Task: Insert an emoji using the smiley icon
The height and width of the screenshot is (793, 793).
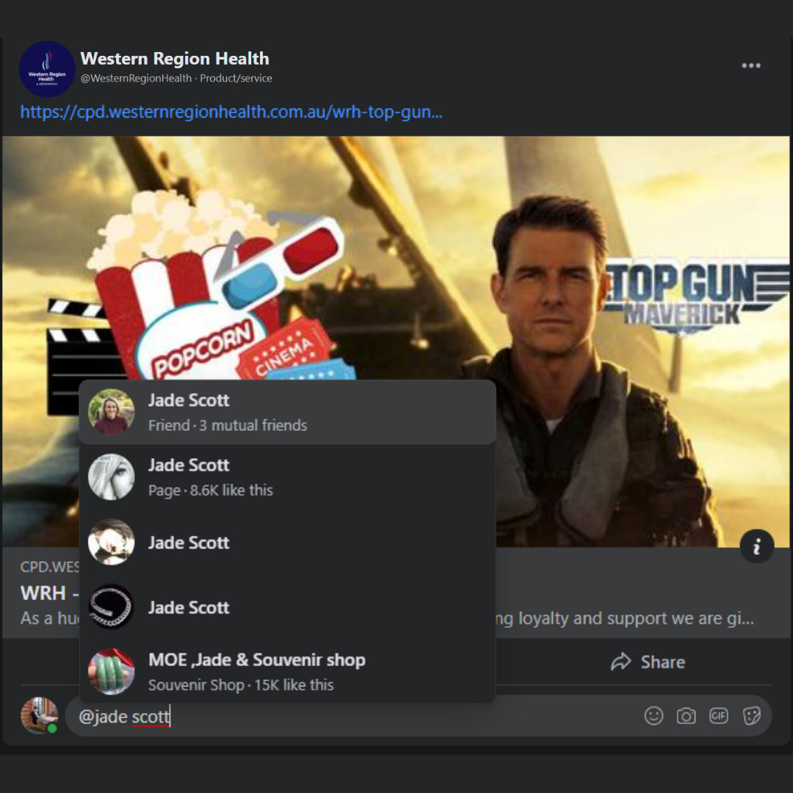Action: 653,716
